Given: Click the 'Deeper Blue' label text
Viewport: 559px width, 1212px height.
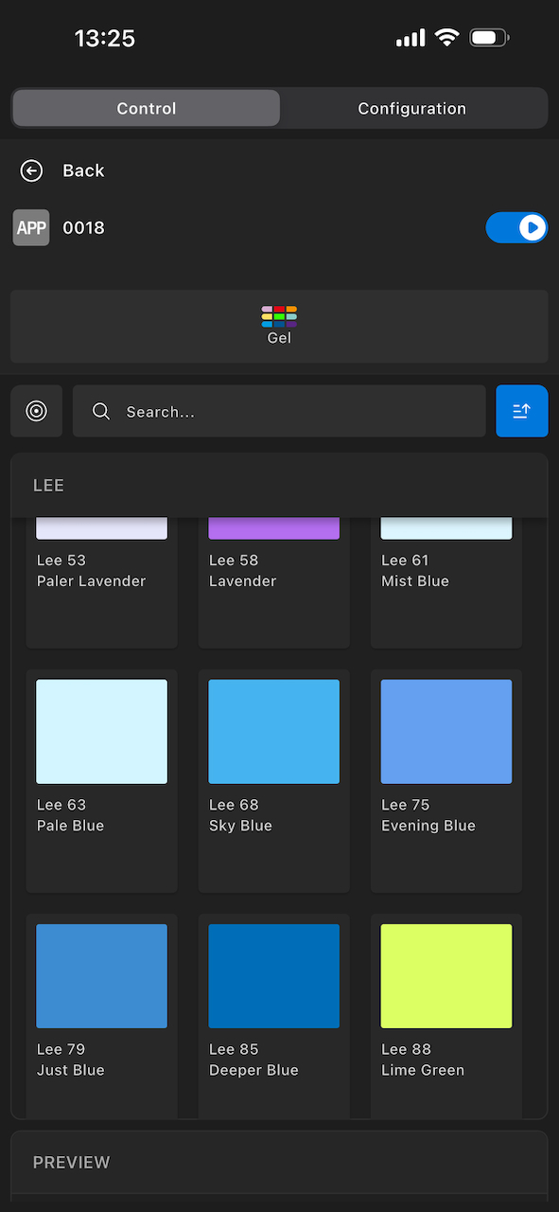Looking at the screenshot, I should pos(253,1070).
